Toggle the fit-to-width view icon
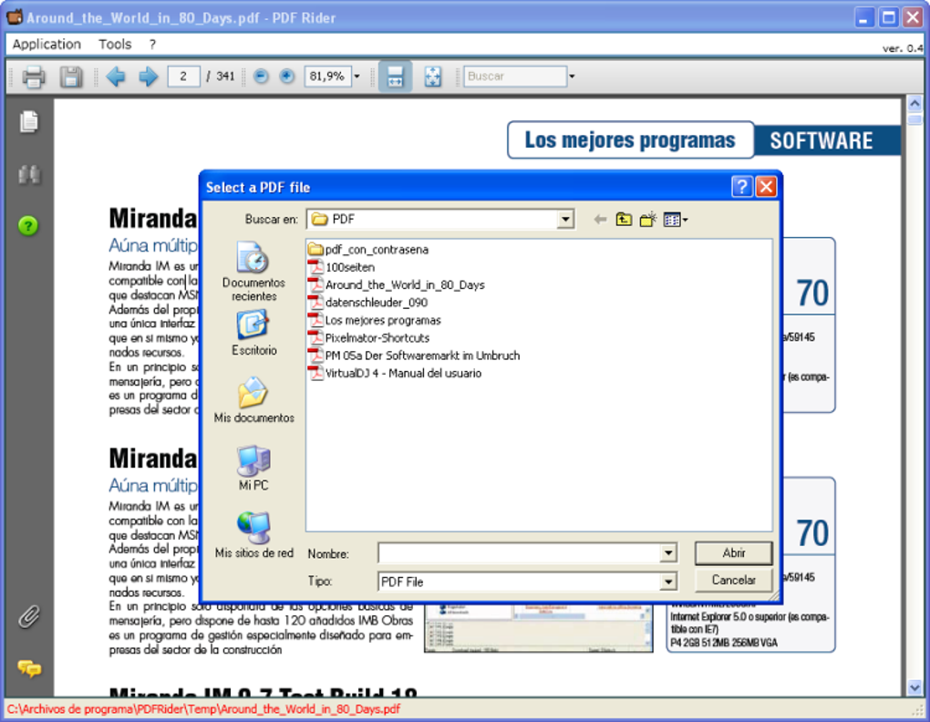The image size is (930, 722). coord(395,77)
